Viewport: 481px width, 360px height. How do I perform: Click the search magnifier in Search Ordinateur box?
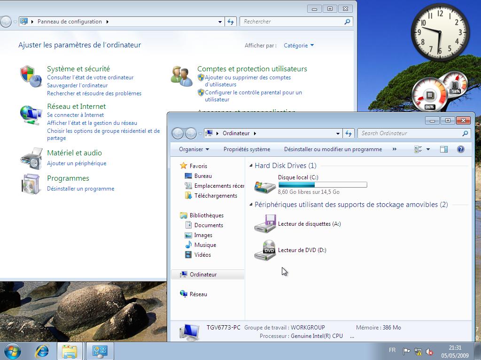pyautogui.click(x=465, y=133)
